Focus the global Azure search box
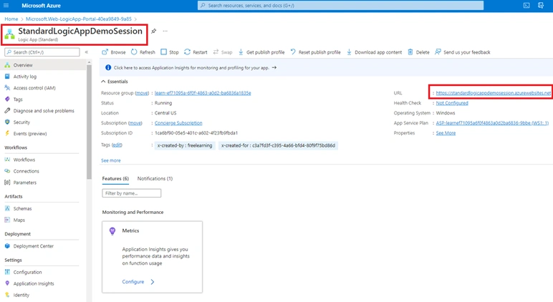The height and width of the screenshot is (302, 553). click(x=340, y=5)
